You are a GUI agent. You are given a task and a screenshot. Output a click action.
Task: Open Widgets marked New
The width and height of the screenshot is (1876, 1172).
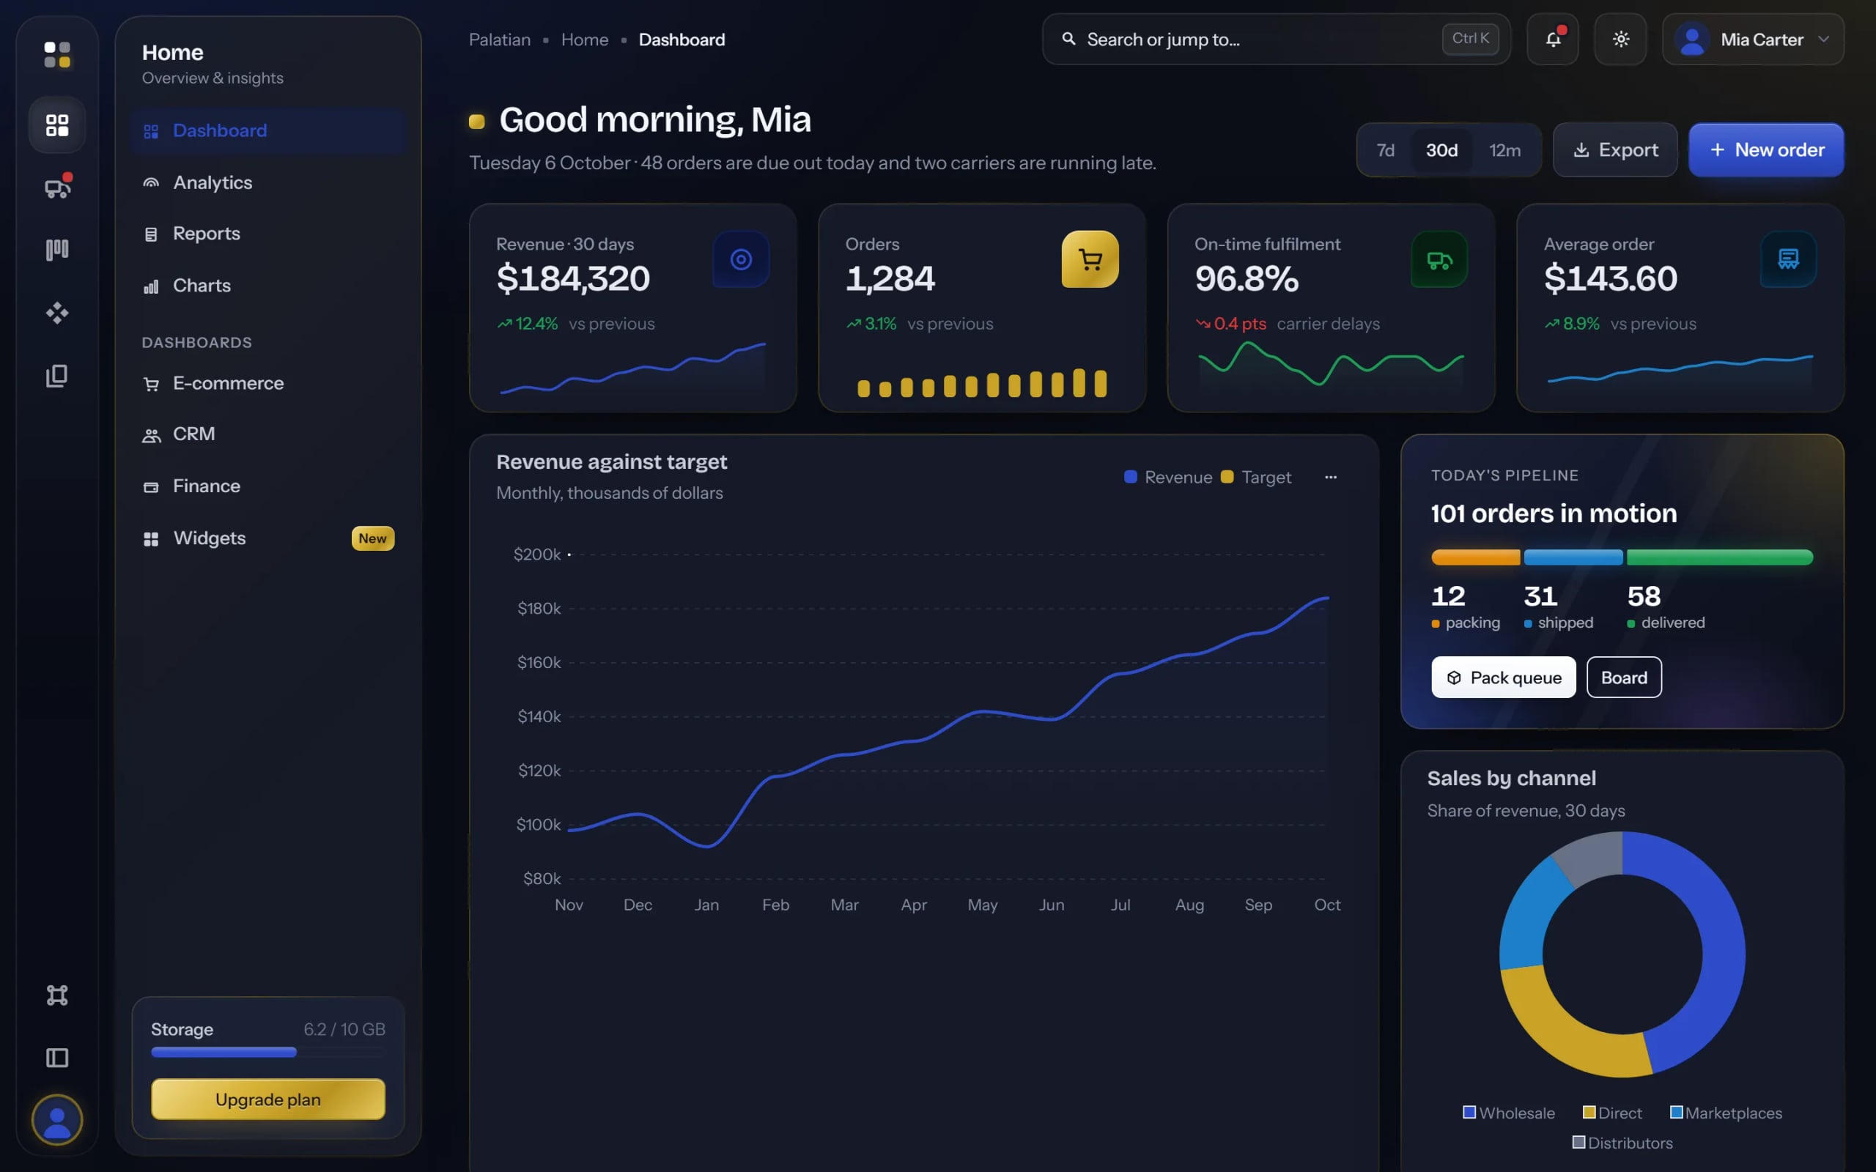(x=267, y=538)
